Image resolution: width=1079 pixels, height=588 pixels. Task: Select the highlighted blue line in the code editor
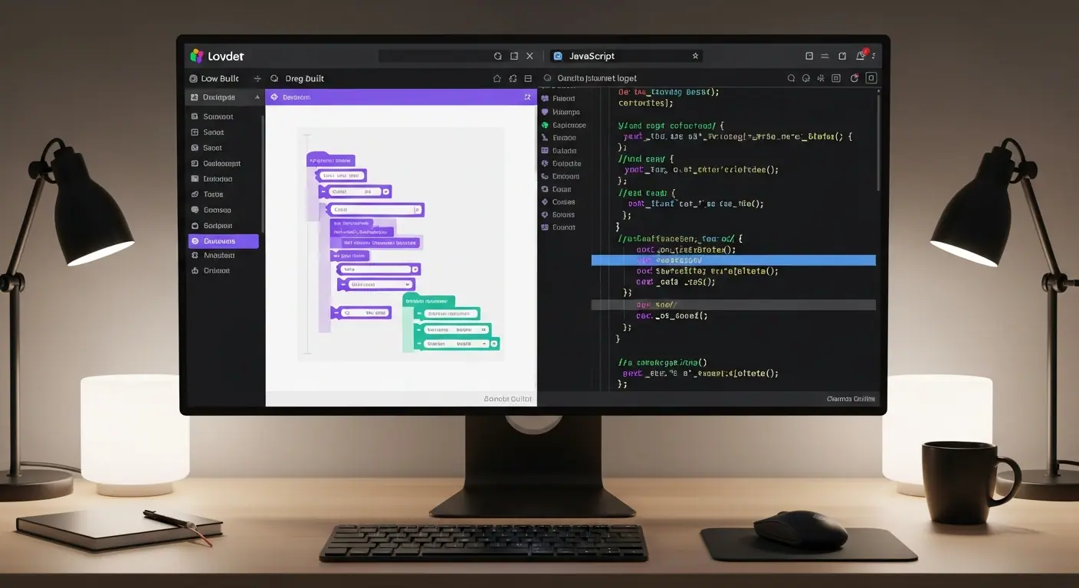point(732,260)
